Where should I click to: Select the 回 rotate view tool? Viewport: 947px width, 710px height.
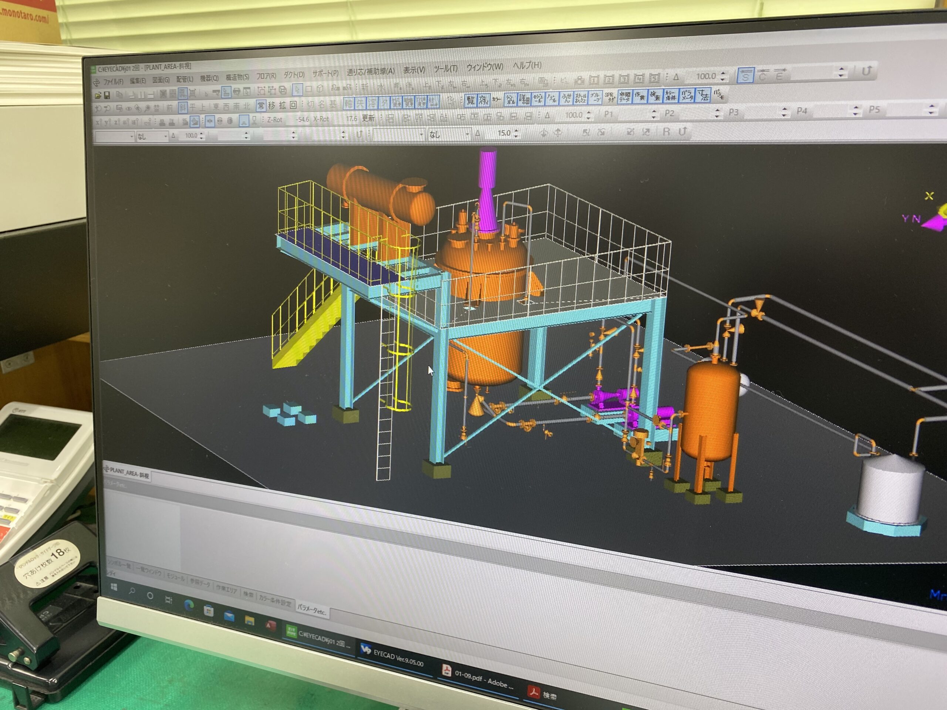pyautogui.click(x=293, y=104)
